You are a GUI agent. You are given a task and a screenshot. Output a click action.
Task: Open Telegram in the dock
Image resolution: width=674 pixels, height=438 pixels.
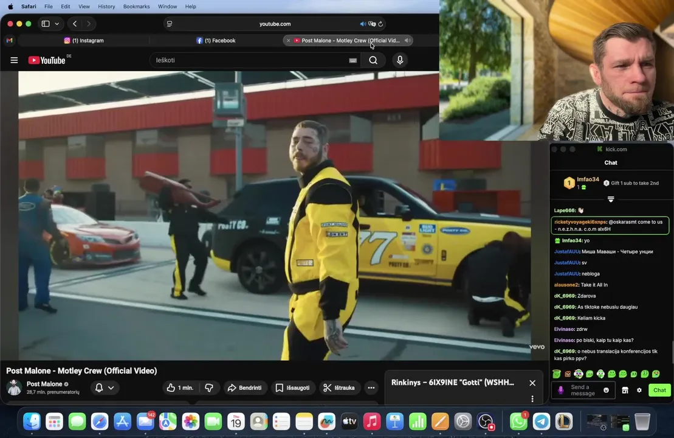click(541, 422)
